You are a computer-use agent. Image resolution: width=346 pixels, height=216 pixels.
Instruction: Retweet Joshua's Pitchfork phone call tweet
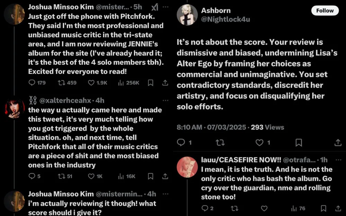coord(62,83)
